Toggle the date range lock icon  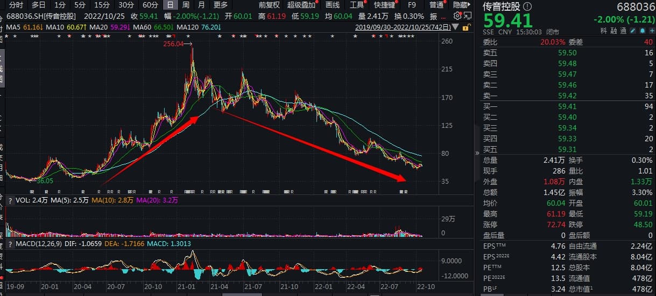click(465, 26)
